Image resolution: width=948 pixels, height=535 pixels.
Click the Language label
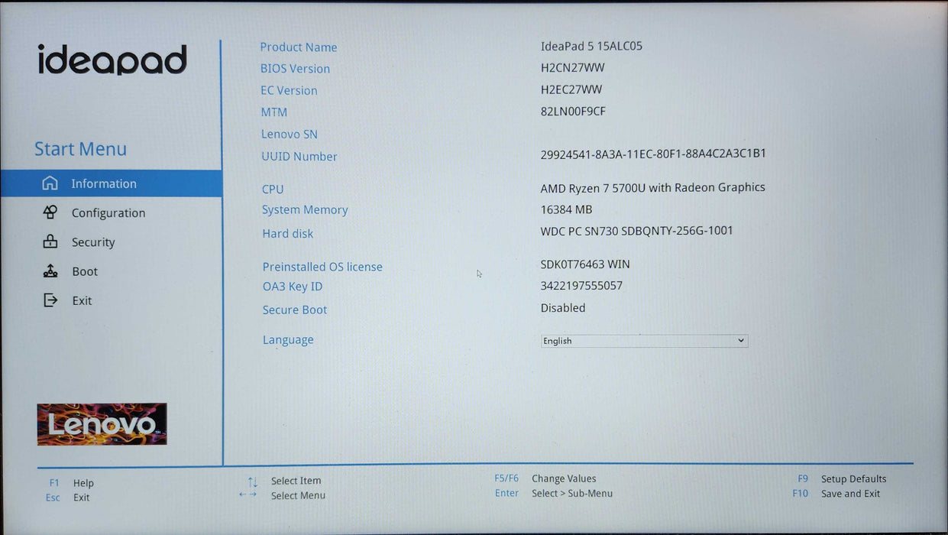pos(288,340)
